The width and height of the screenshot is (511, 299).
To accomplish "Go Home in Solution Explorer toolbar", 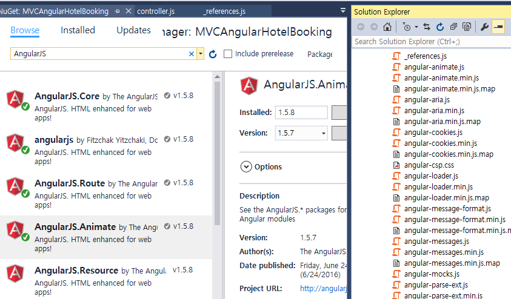I will point(387,27).
